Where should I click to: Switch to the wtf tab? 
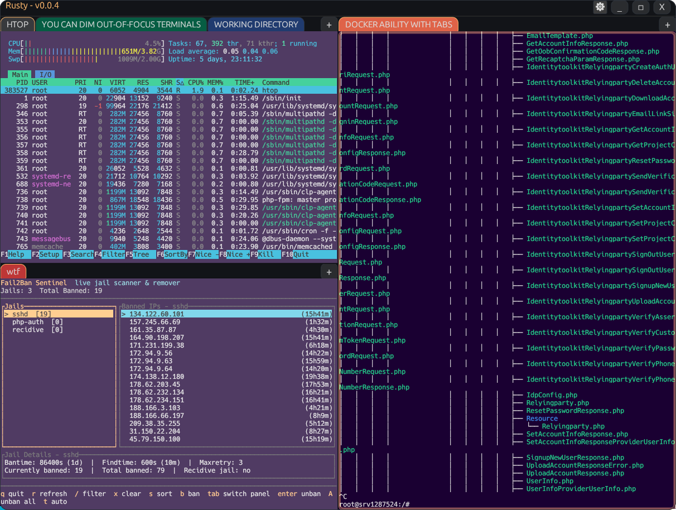click(13, 271)
